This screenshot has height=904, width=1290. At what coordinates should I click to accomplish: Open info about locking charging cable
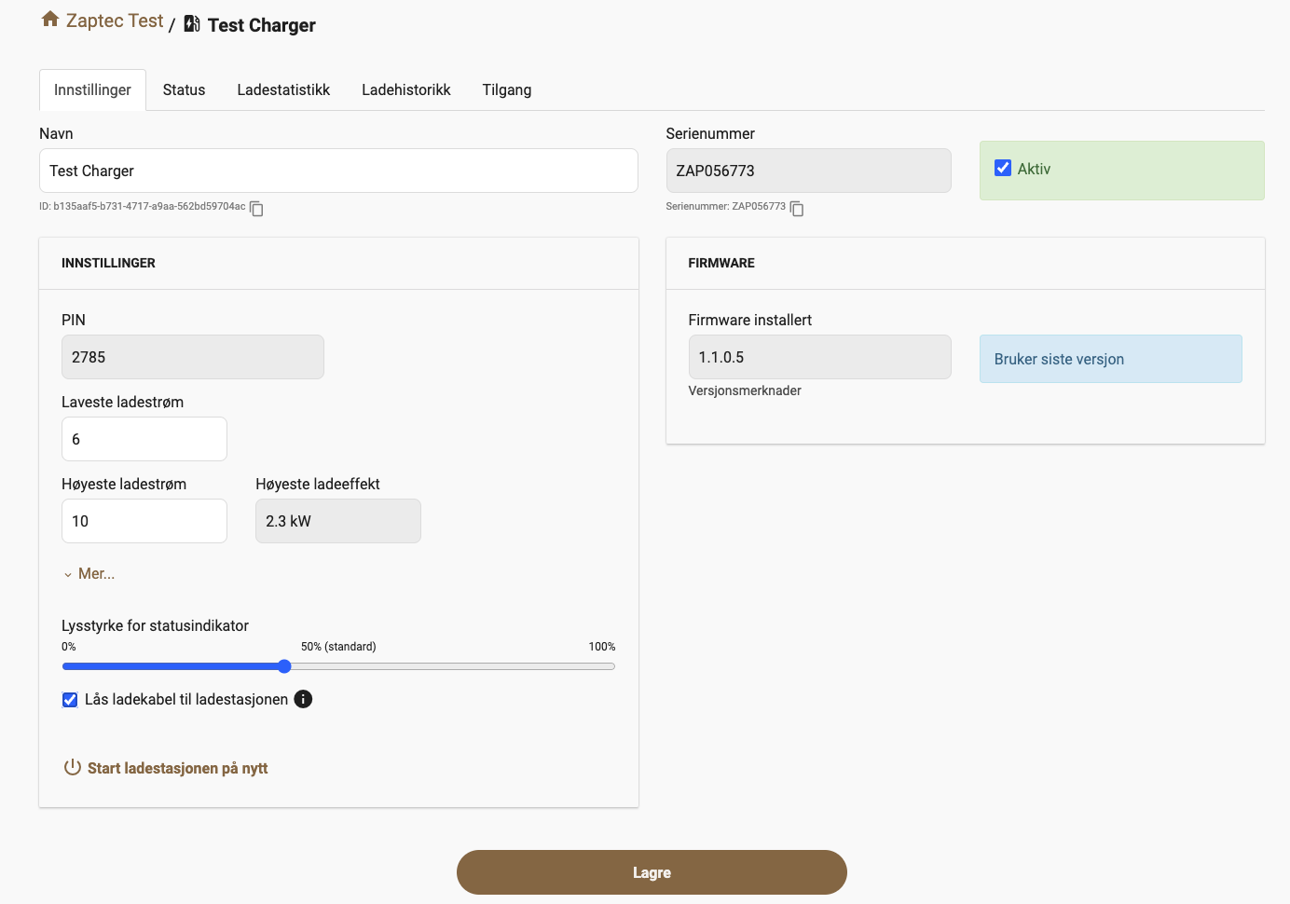coord(303,699)
